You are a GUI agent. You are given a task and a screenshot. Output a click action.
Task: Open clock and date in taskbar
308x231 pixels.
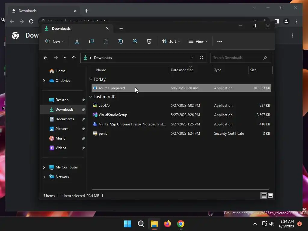286,224
